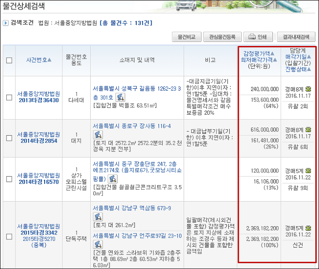This screenshot has height=269, width=319.
Task: Click minimum price 161,481,000
Action: (x=264, y=140)
